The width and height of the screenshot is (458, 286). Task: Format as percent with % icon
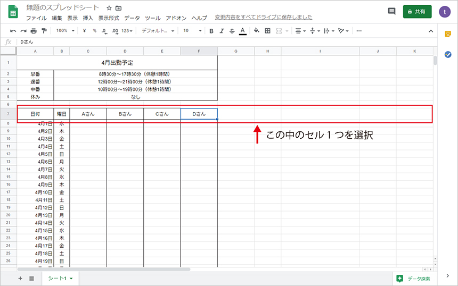click(95, 31)
